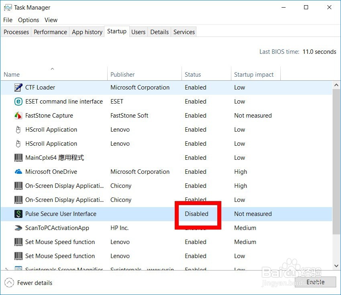Screen dimensions: 341x295
Task: Switch to the Users tab
Action: tap(138, 32)
